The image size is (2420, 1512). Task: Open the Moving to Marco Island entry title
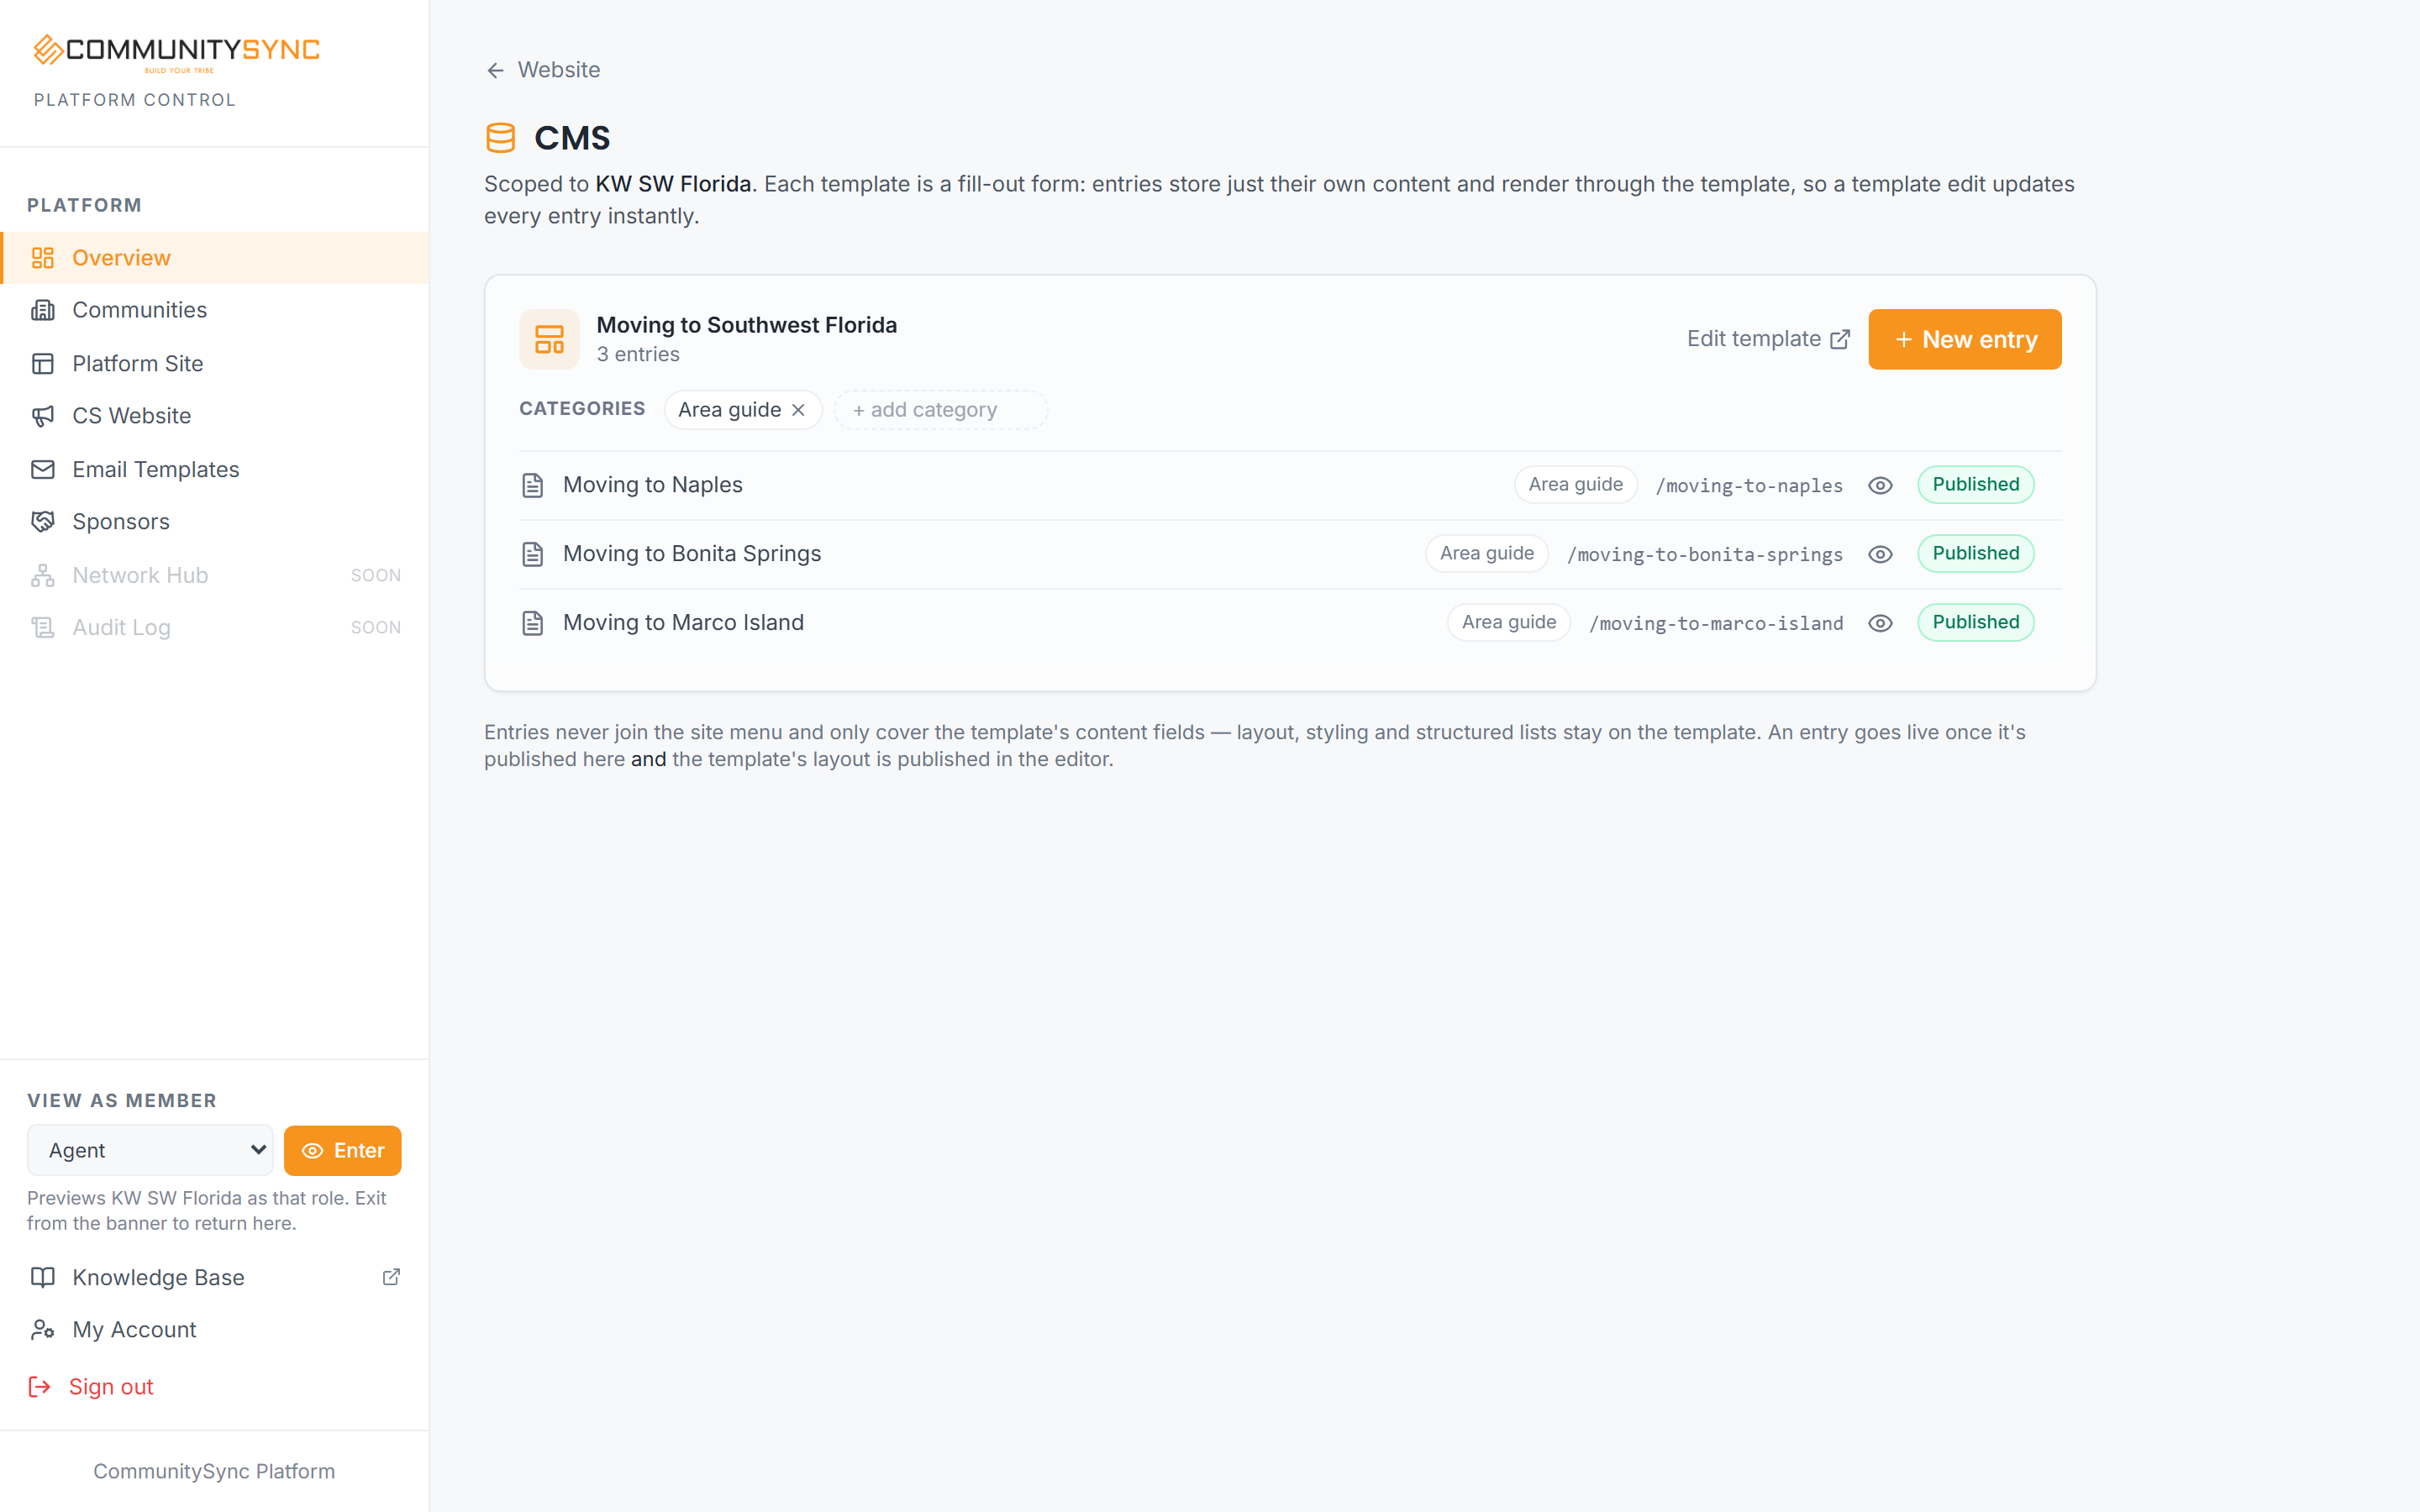coord(683,623)
